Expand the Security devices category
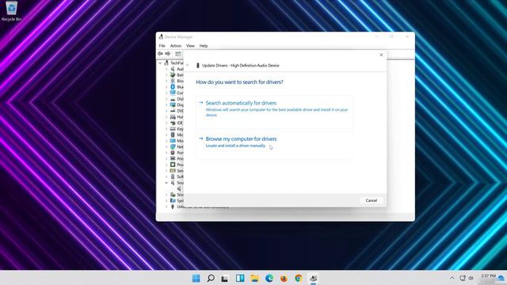The image size is (507, 285). (x=166, y=171)
